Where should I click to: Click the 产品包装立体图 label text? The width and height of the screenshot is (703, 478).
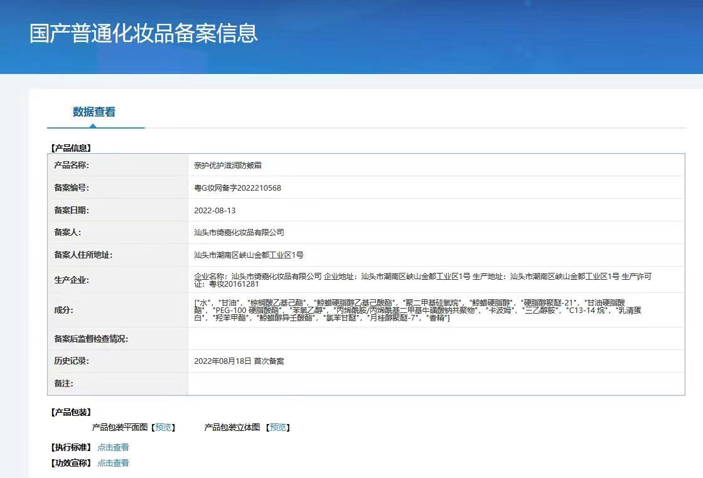(x=232, y=427)
